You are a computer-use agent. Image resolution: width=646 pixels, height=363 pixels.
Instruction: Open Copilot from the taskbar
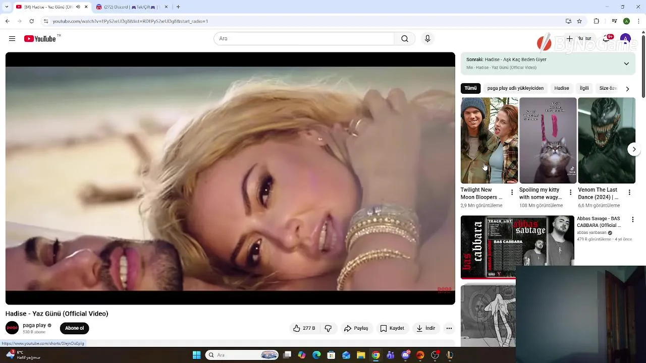302,355
